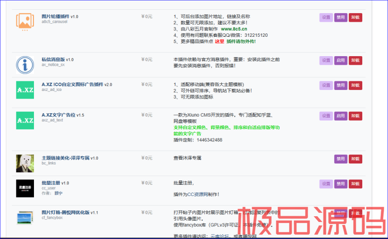388x239 pixels.
Task: Click the 查看沐泽专属 description text
Action: point(187,158)
